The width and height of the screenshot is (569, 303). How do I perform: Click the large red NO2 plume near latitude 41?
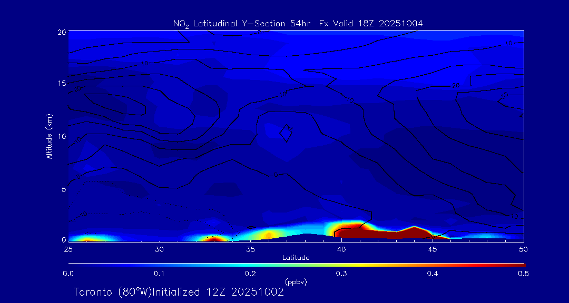coord(350,229)
